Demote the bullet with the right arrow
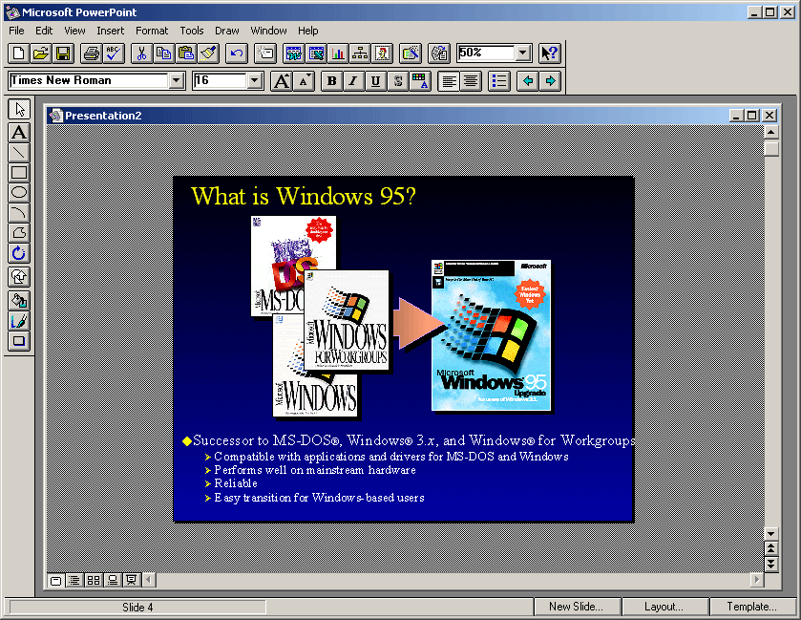This screenshot has height=620, width=801. coord(550,81)
